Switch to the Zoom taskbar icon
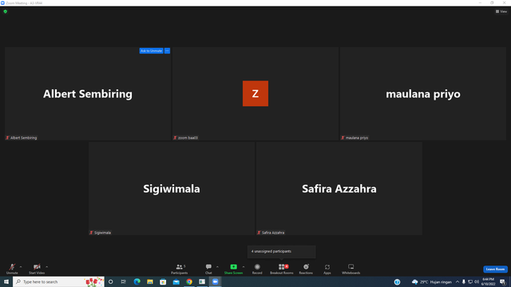The height and width of the screenshot is (287, 511). coord(215,281)
